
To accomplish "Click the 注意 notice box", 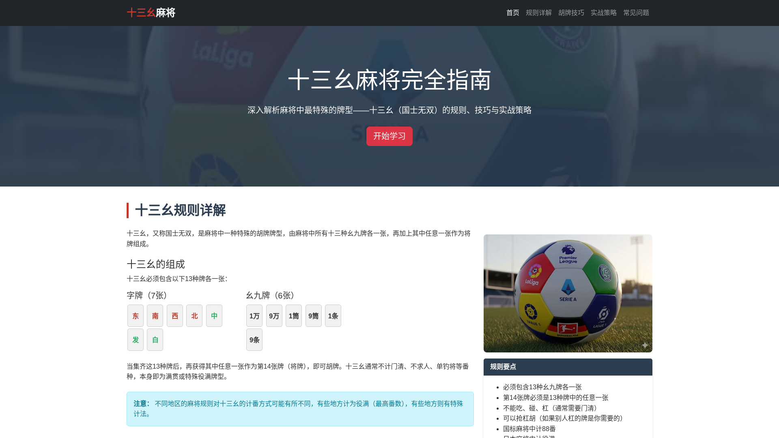I will click(300, 409).
